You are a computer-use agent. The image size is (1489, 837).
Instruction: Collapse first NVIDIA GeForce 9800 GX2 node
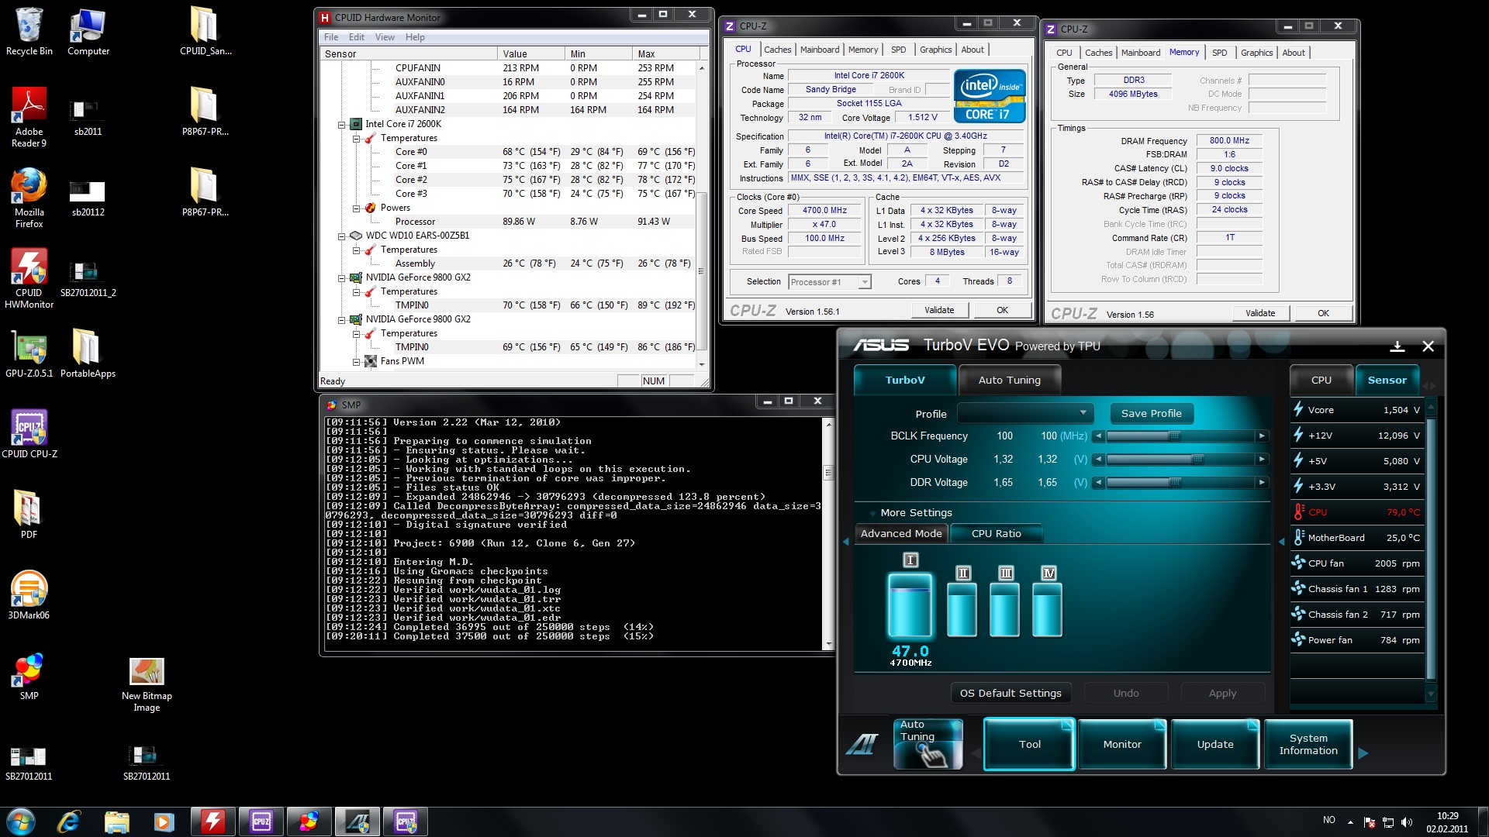tap(342, 277)
